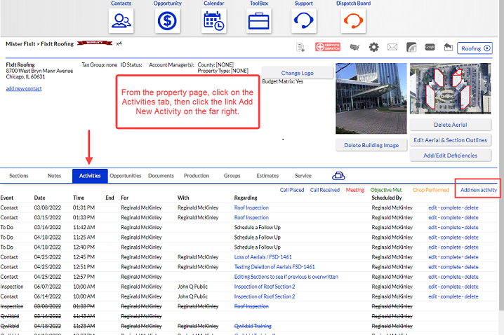Click the printer icon beside Service tab
Viewport: 504px width, 335px height.
tap(338, 176)
